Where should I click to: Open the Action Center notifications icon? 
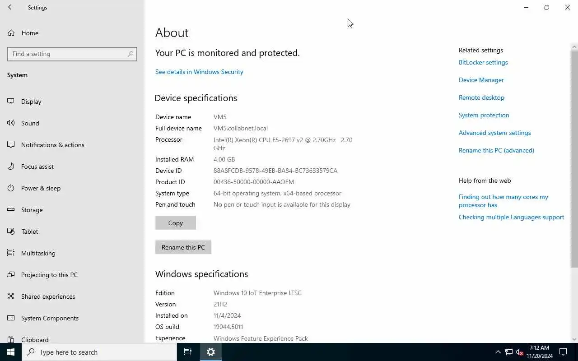563,352
